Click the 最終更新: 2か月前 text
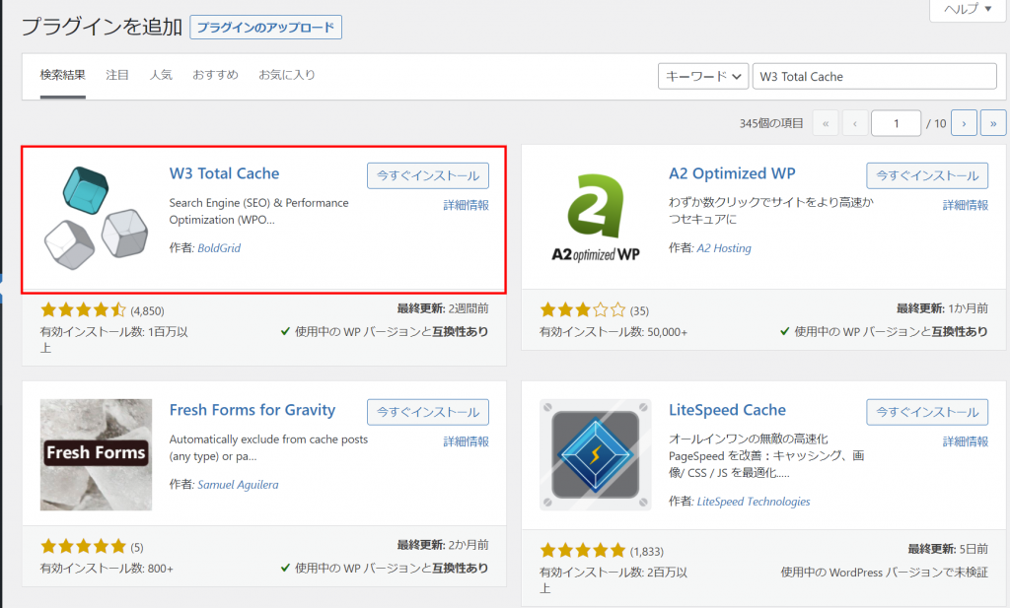Viewport: 1010px width, 608px height. 443,545
